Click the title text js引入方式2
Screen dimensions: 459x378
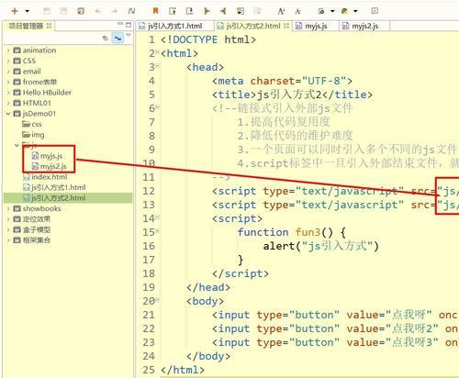click(289, 94)
